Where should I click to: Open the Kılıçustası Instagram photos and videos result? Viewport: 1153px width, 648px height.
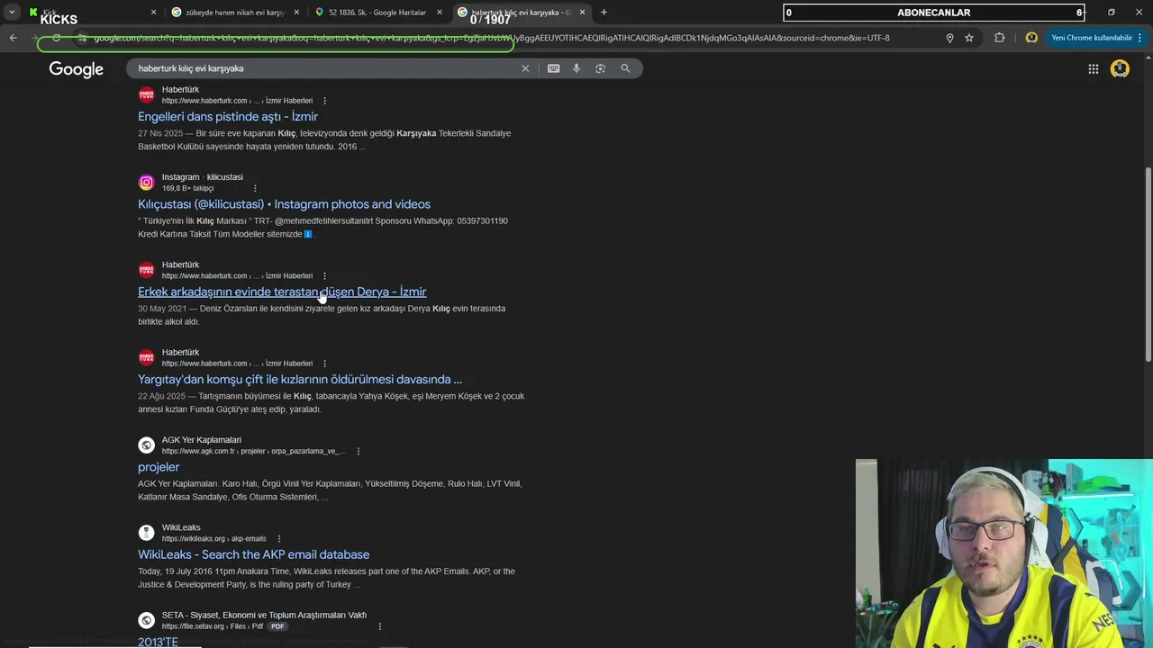[x=284, y=204]
